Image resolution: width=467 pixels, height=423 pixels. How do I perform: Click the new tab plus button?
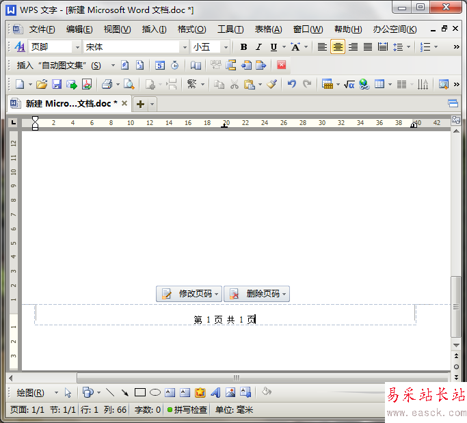(x=140, y=104)
